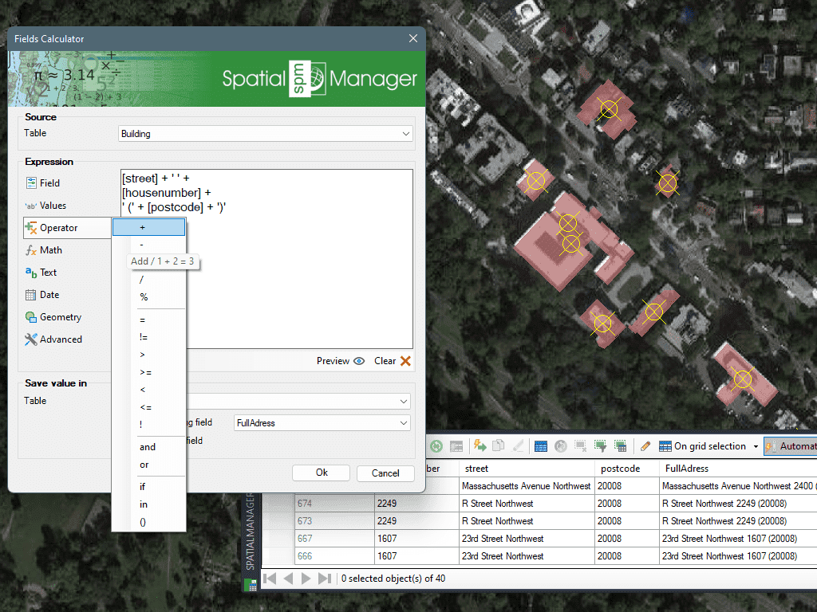This screenshot has width=817, height=612.
Task: Go to the last record in grid
Action: coord(325,579)
